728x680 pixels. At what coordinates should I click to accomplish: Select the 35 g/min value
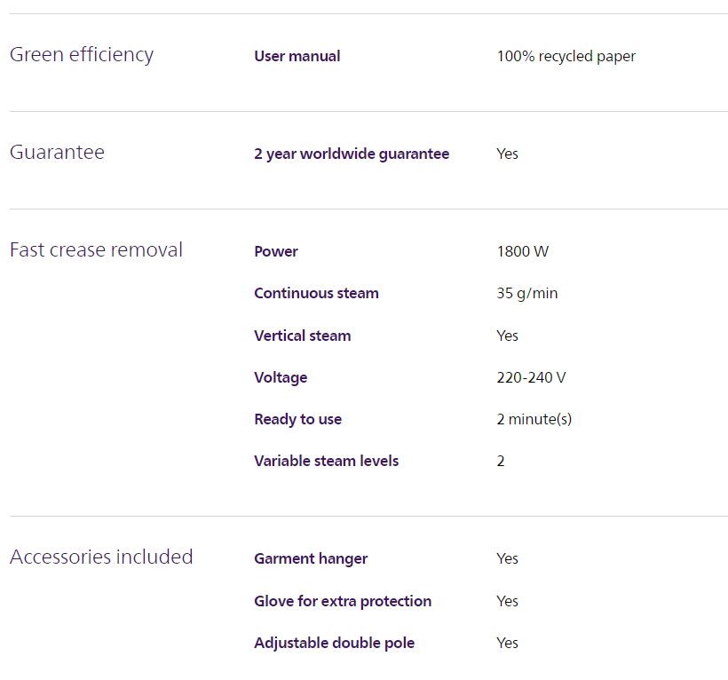(526, 293)
